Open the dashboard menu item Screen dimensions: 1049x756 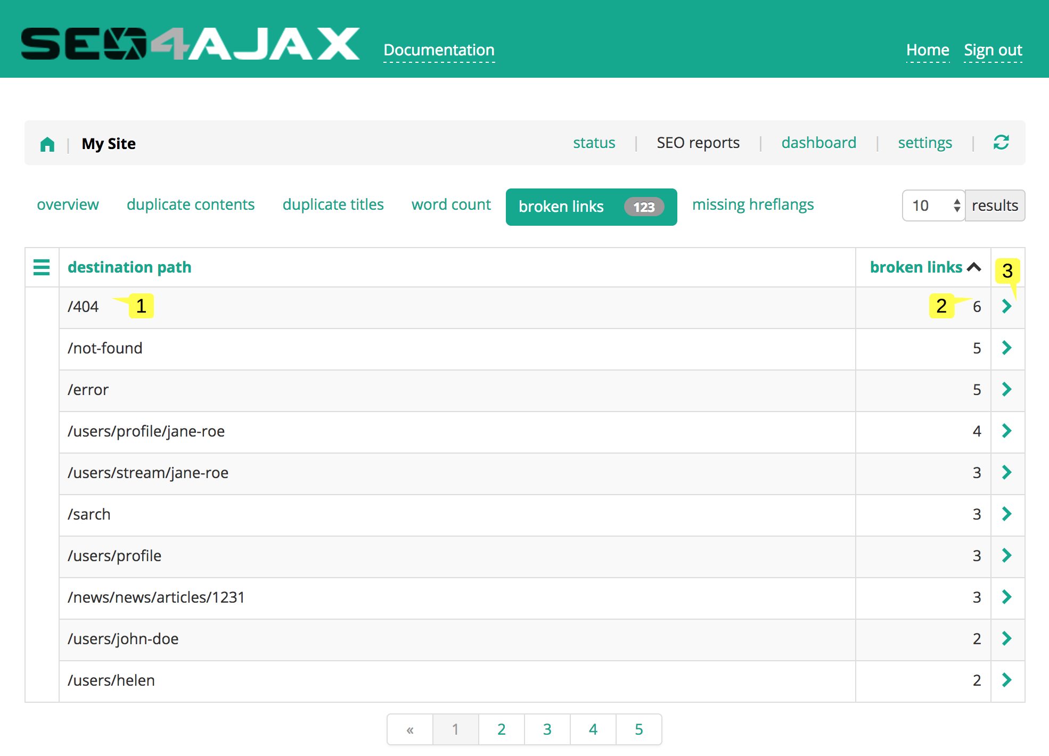818,143
